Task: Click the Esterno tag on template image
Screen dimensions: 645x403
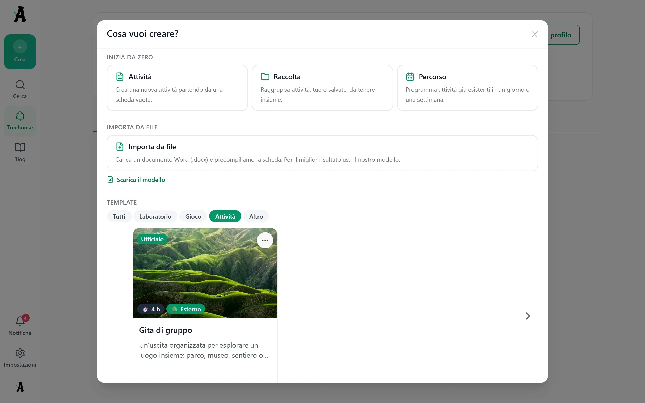Action: click(x=185, y=309)
